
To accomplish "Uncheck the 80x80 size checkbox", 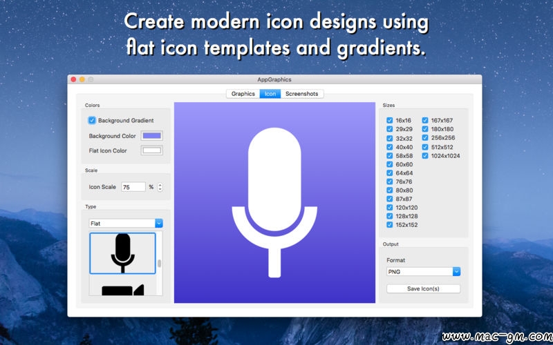I will (x=389, y=190).
